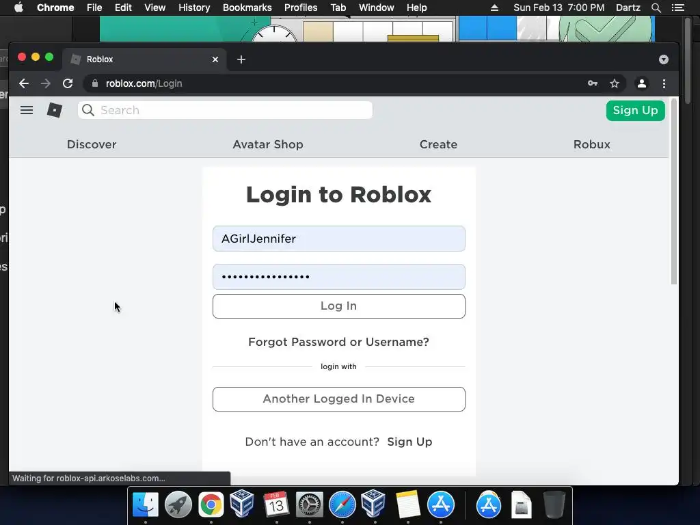
Task: Click the page vertical scrollbar
Action: tap(673, 192)
